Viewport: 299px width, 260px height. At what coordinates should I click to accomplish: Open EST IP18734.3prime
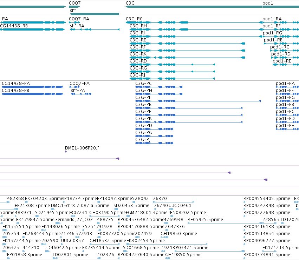(x=80, y=199)
